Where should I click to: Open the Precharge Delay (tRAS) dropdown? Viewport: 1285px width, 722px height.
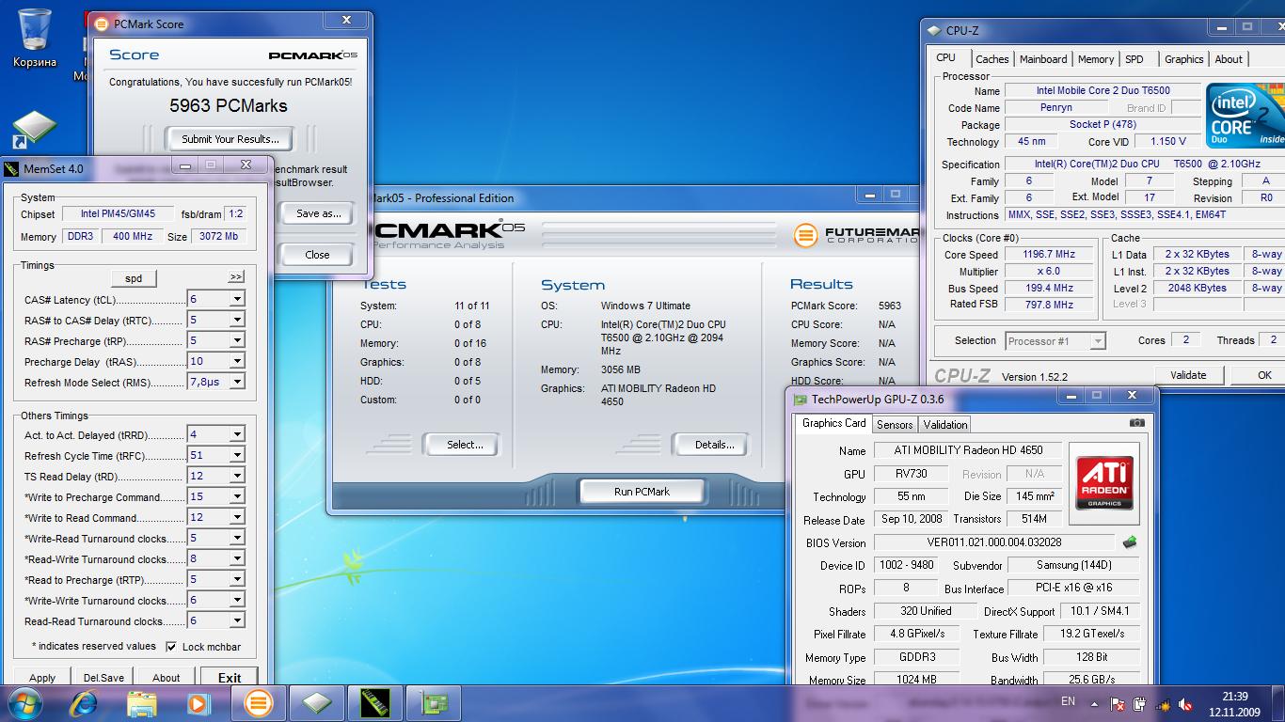(x=237, y=361)
